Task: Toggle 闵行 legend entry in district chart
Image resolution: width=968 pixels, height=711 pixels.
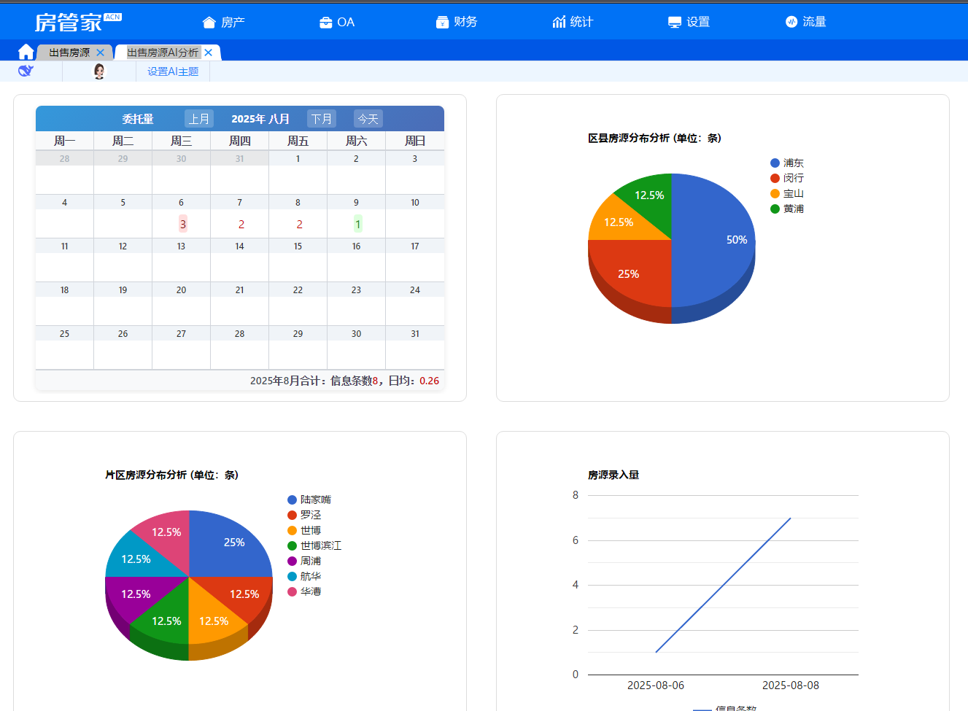Action: [x=793, y=179]
